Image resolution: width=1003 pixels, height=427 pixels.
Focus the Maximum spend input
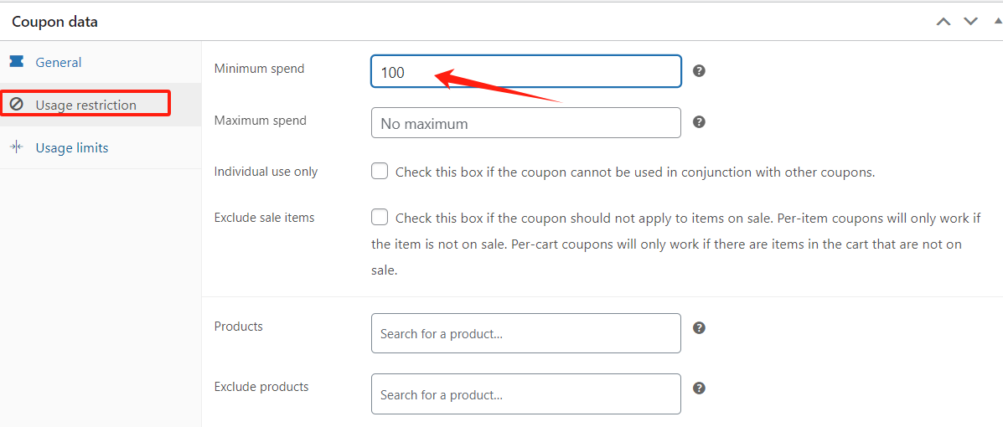[525, 123]
